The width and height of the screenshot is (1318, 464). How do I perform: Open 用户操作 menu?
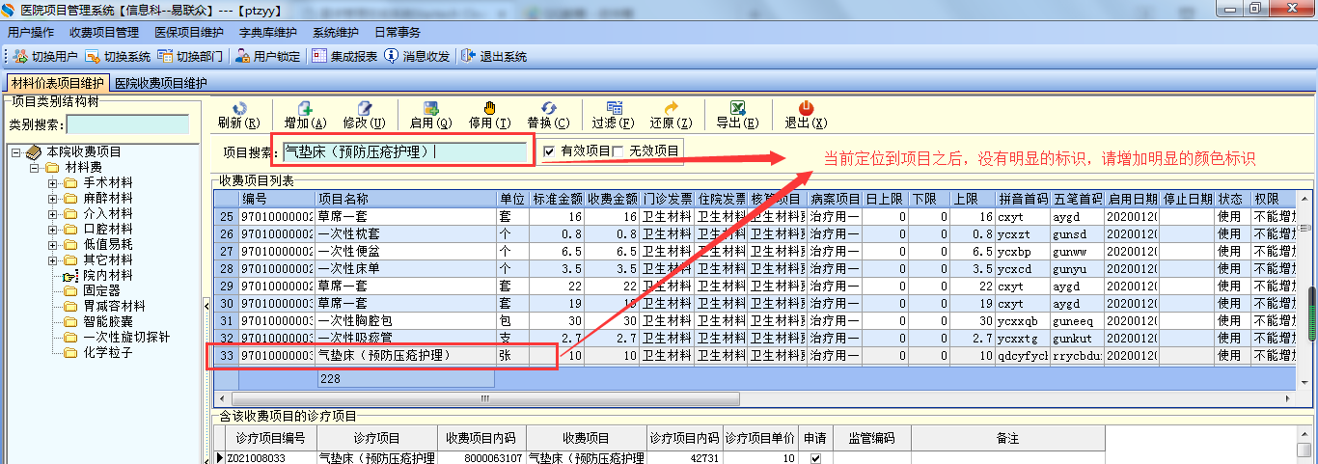(31, 32)
